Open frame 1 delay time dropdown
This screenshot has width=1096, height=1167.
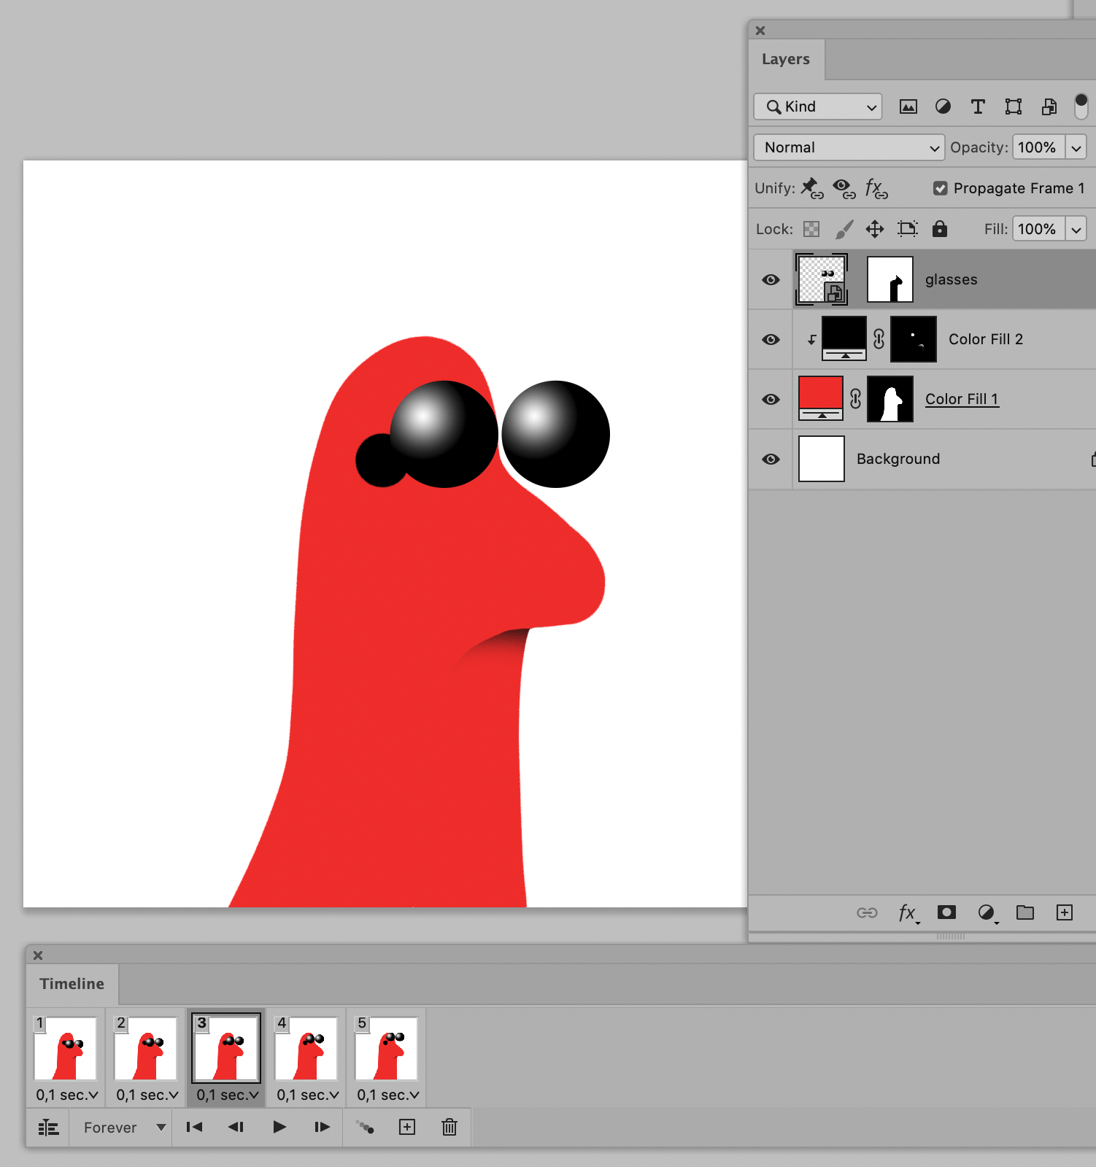(66, 1095)
